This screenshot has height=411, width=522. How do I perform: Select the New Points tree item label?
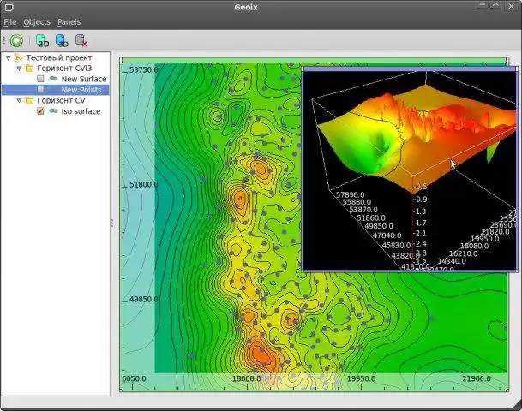tap(81, 90)
